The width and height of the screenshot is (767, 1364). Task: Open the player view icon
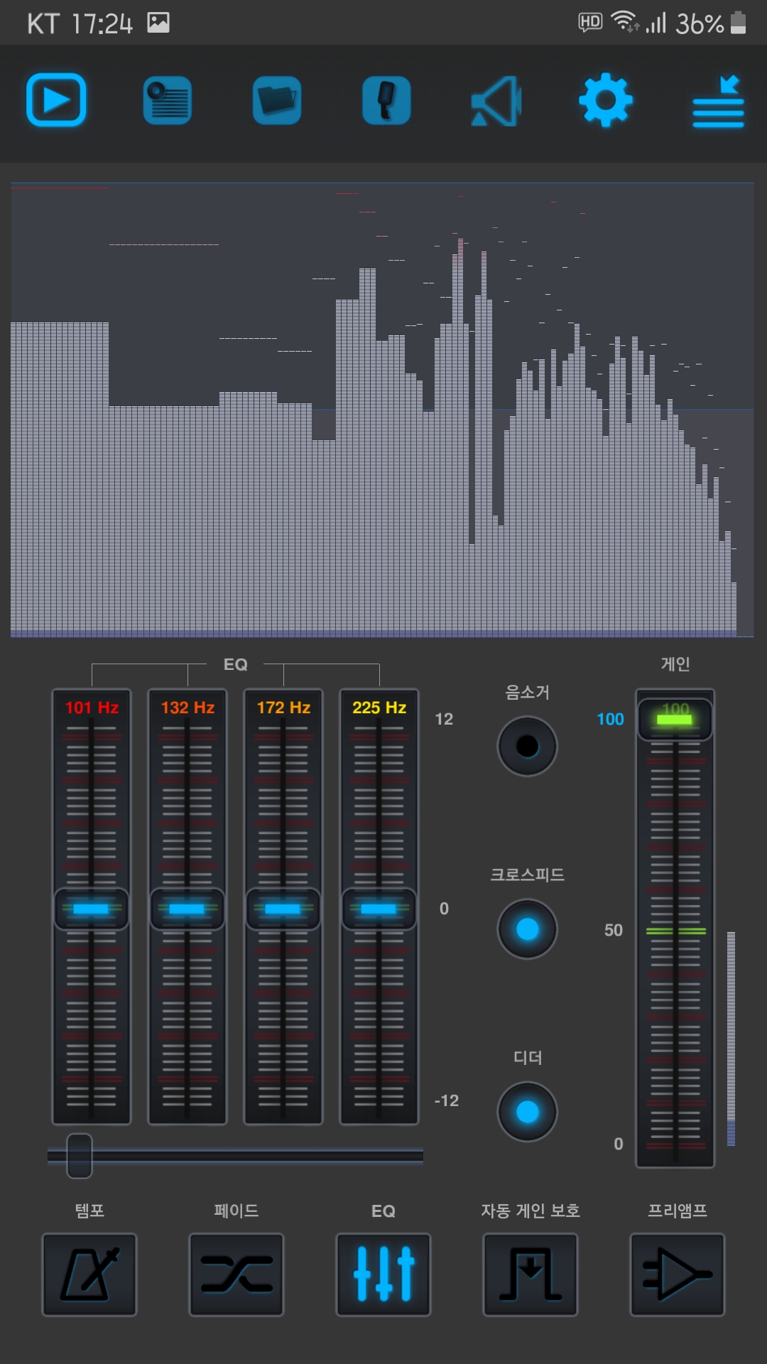tap(56, 100)
